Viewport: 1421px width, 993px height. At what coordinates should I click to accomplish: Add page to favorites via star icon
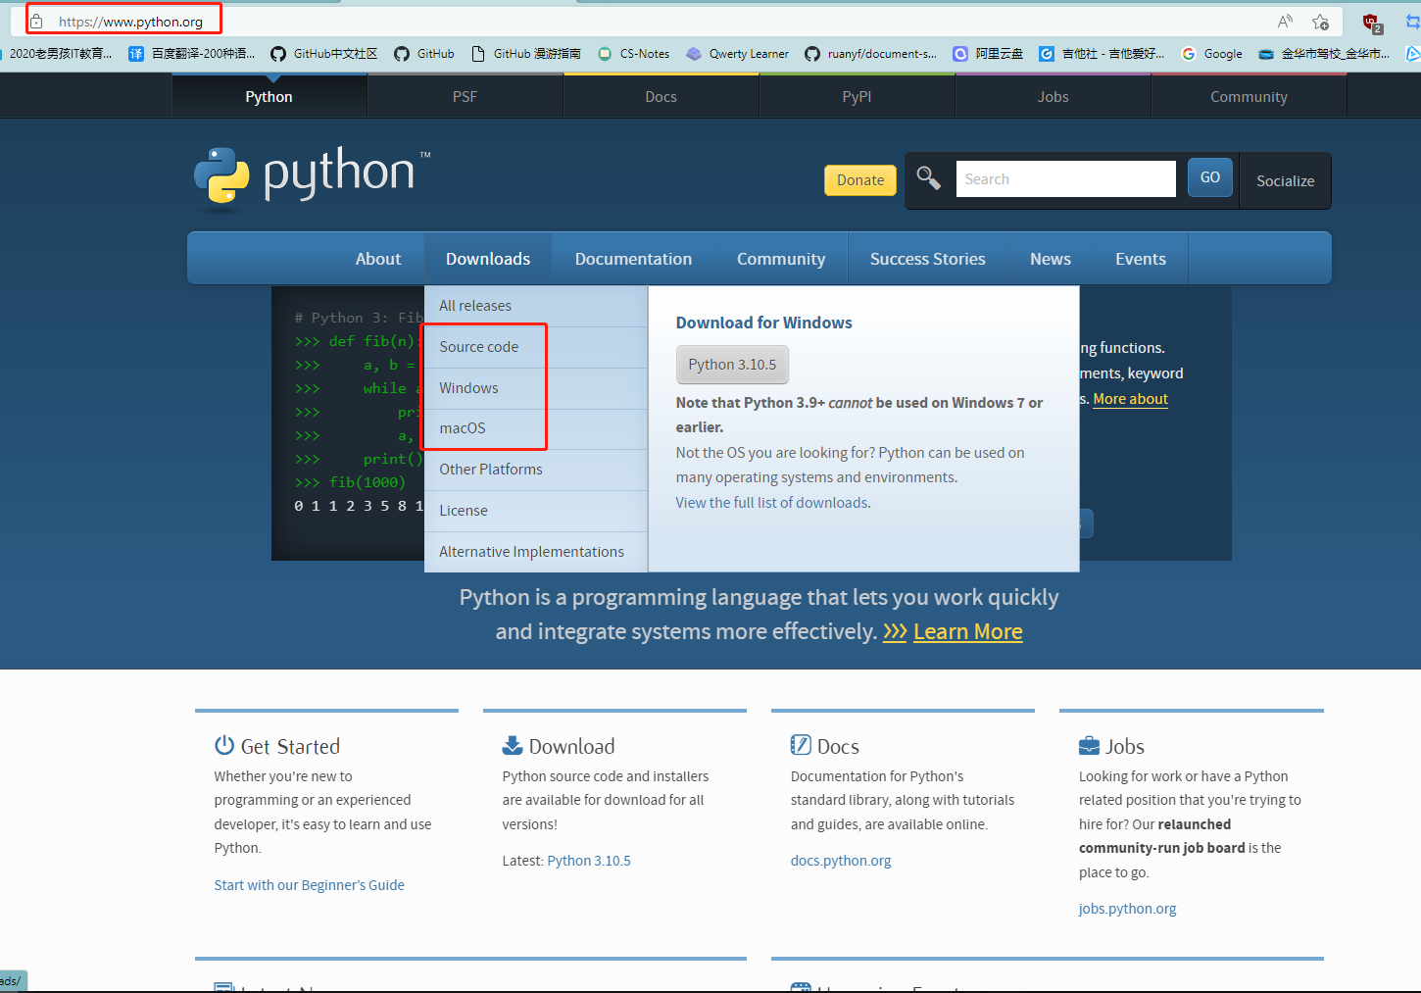click(x=1321, y=22)
